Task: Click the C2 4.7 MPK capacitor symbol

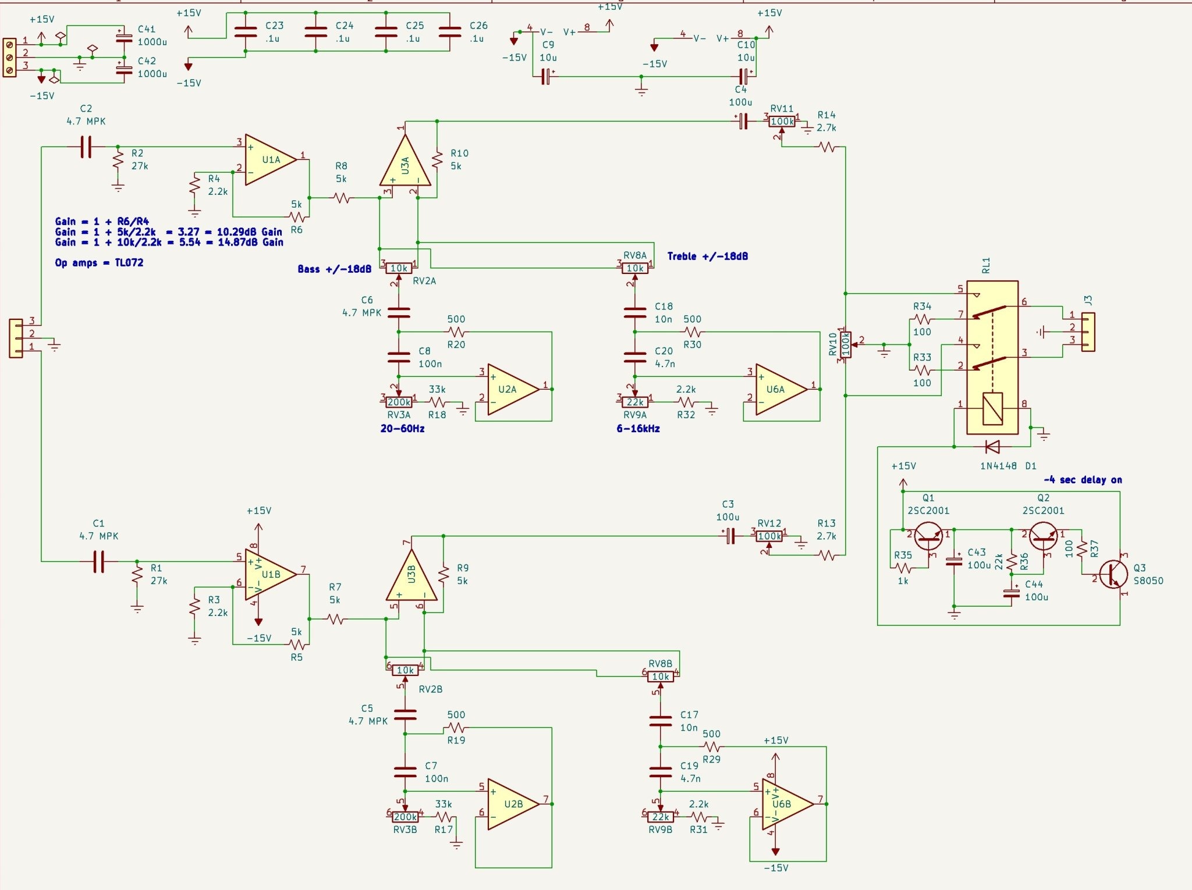Action: 86,147
